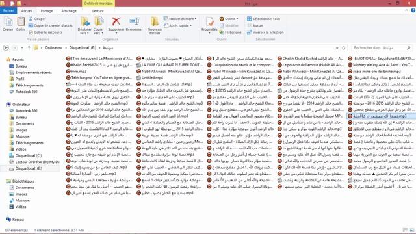Open the Déplacer vers folder menu
The height and width of the screenshot is (234, 416).
click(x=84, y=26)
